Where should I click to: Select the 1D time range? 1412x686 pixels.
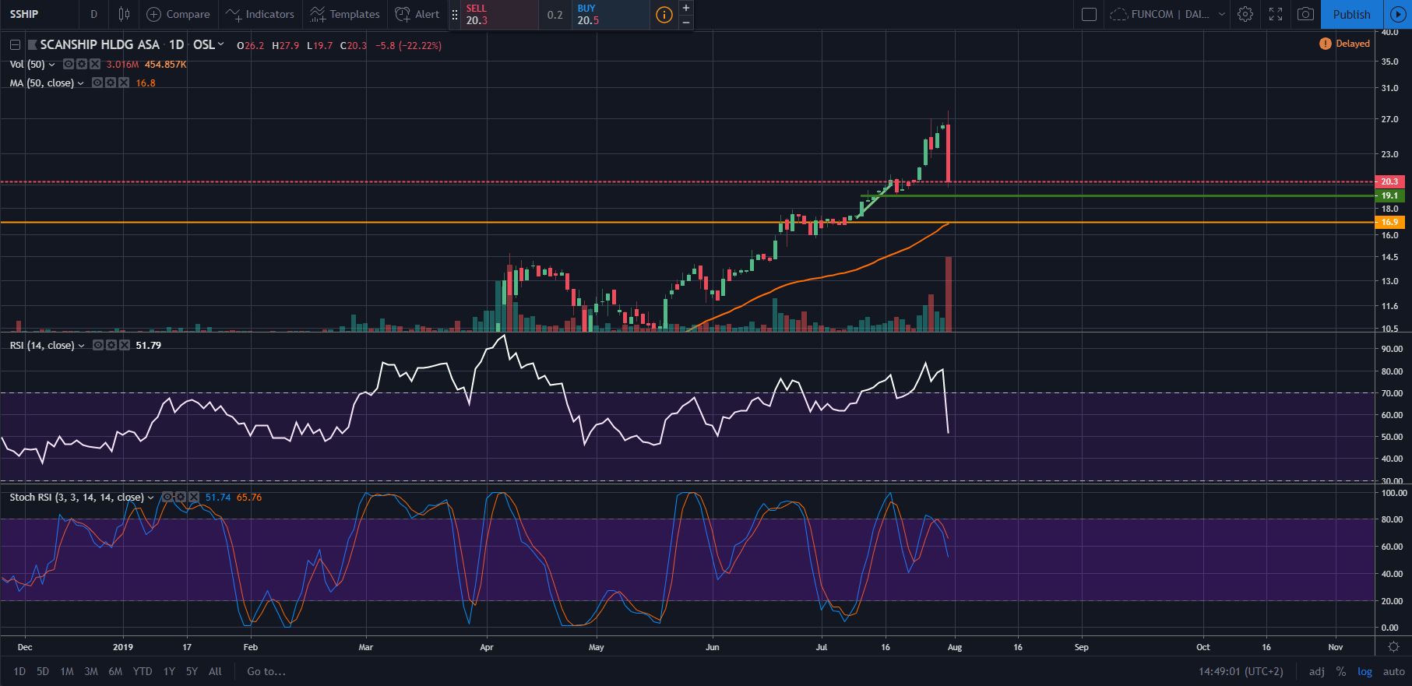click(19, 671)
